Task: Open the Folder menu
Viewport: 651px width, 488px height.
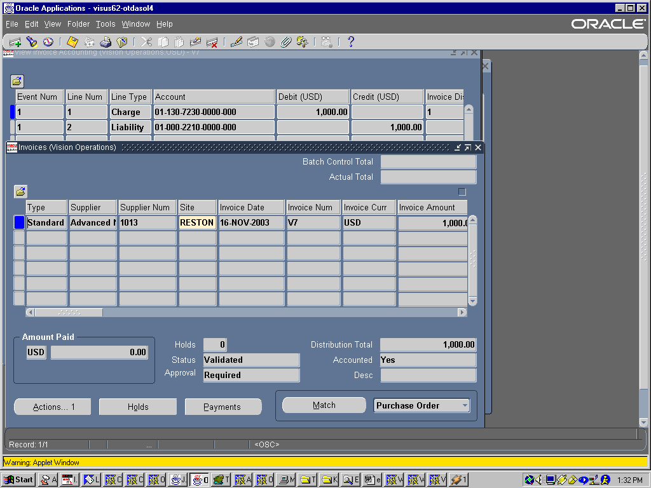Action: 78,24
